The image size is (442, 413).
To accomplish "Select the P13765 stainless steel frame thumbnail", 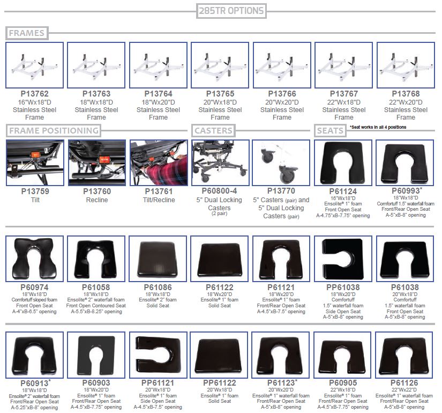I will [x=220, y=65].
